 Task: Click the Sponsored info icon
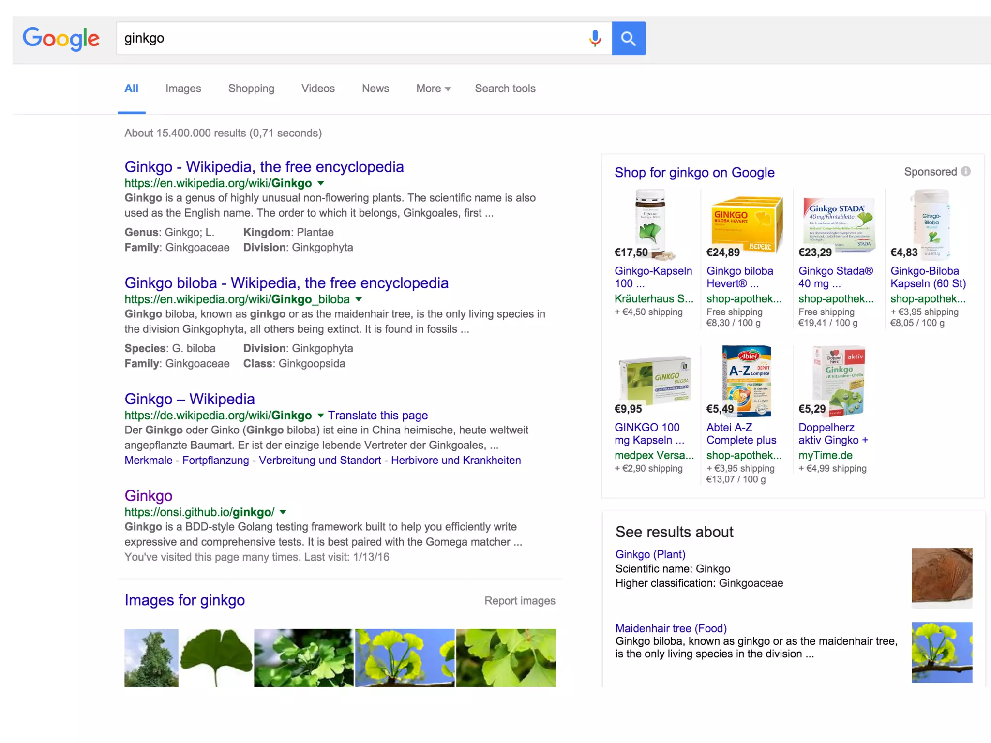966,172
